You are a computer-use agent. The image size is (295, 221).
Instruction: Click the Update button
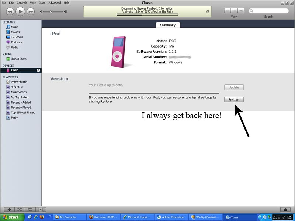234,87
